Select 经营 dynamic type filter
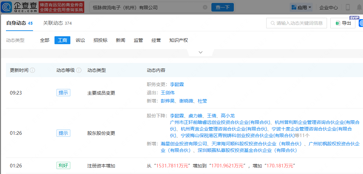 (x=156, y=40)
